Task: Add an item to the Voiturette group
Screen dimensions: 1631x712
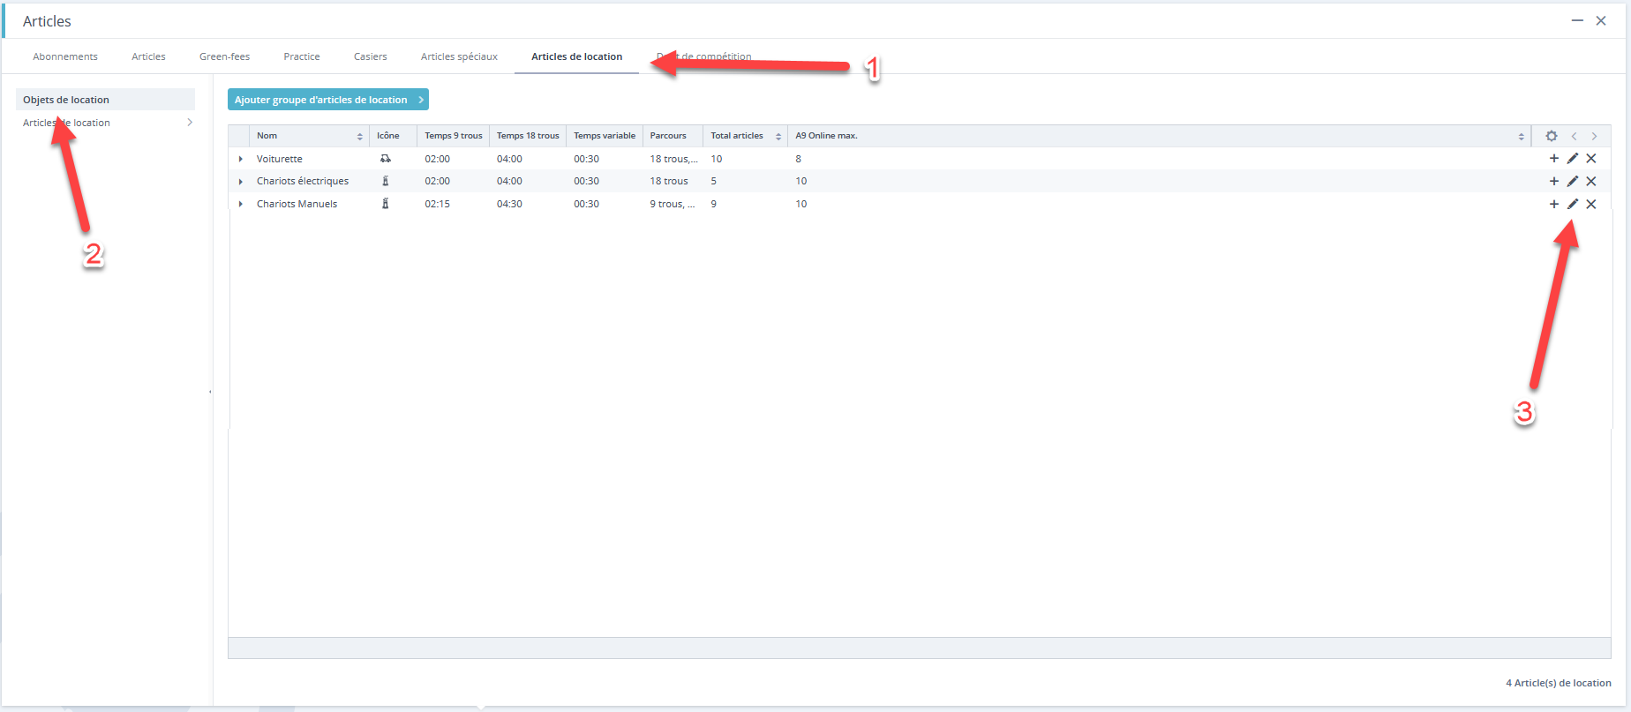Action: (1554, 159)
